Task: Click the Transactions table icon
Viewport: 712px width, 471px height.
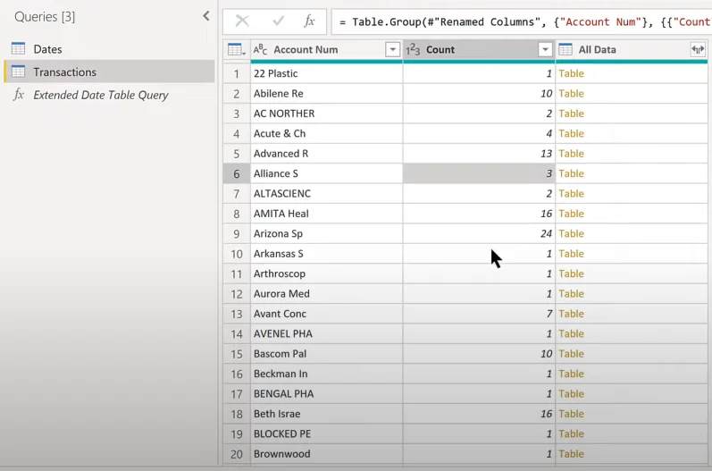Action: click(x=18, y=71)
